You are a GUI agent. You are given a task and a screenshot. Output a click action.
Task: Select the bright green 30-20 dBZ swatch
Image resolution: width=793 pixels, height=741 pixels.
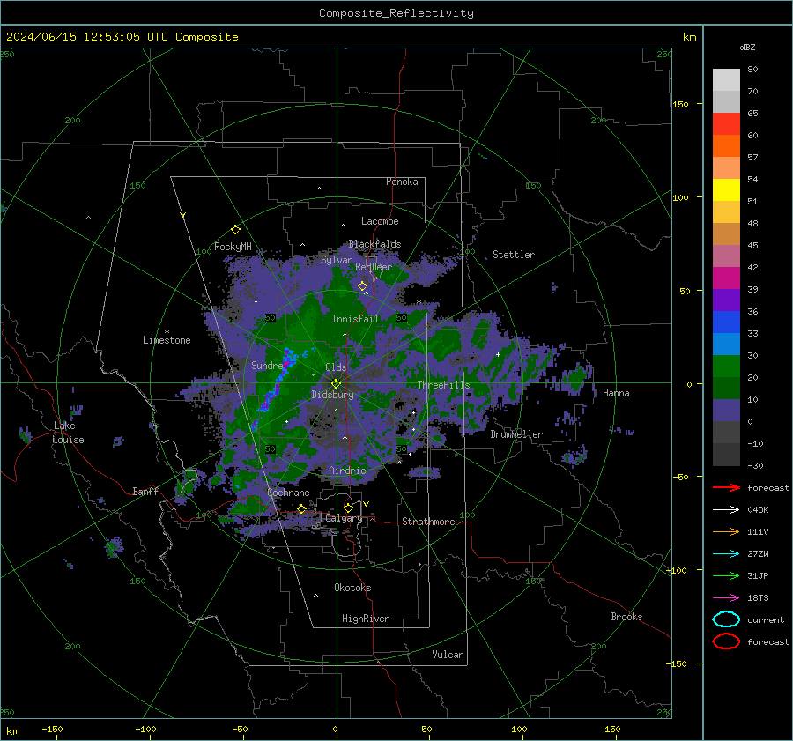[726, 367]
